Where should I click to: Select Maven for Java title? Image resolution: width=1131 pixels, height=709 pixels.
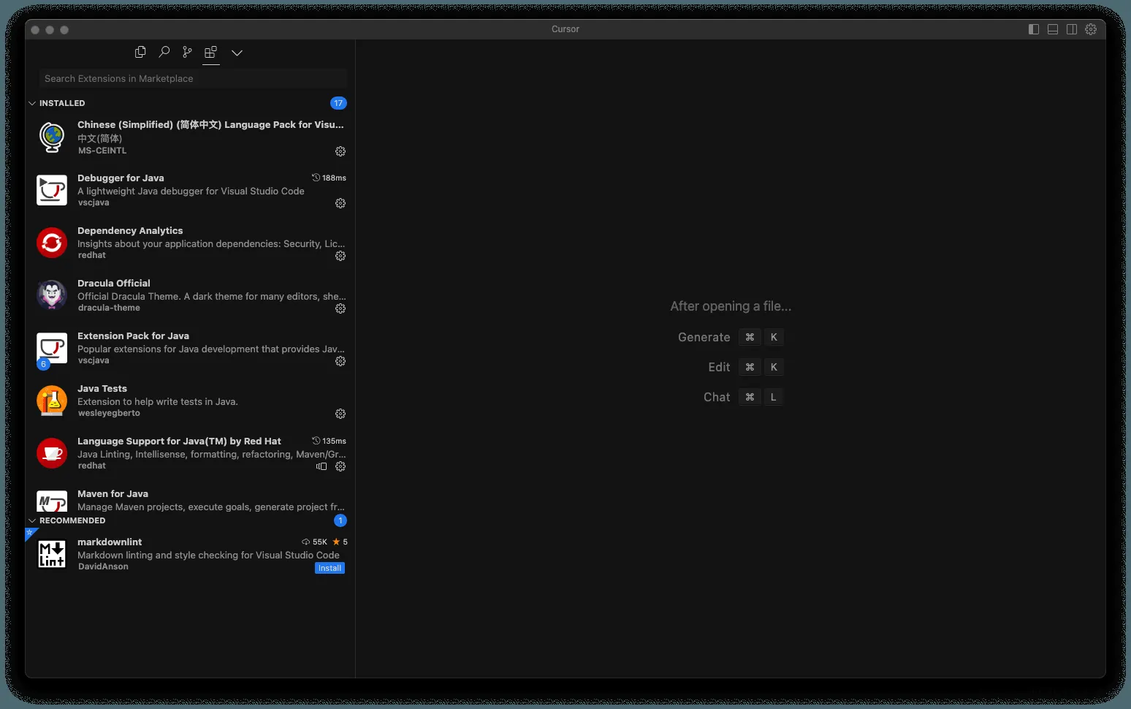[113, 493]
